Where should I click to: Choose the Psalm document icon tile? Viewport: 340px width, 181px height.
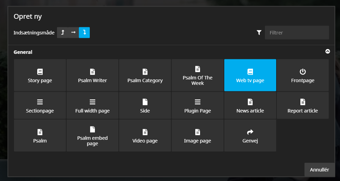click(40, 136)
